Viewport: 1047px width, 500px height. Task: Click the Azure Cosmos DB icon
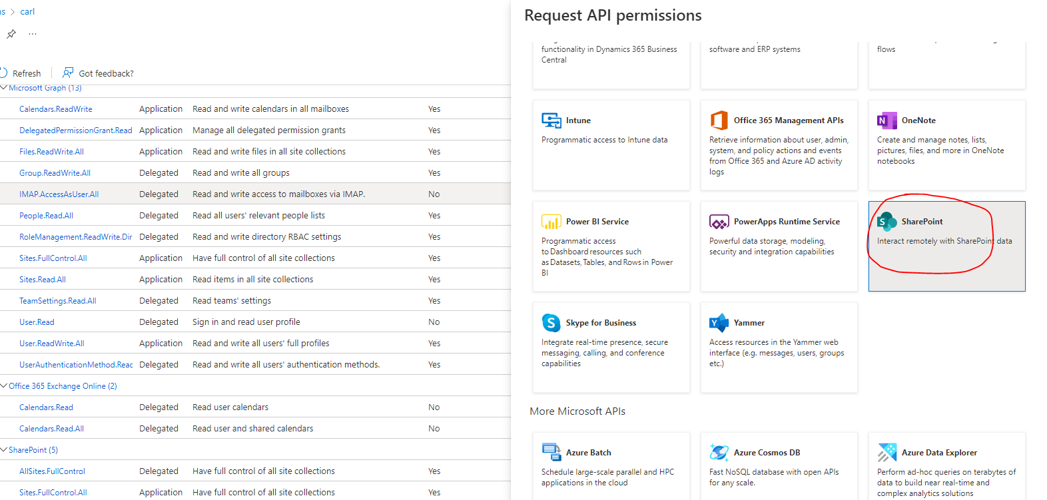pos(719,453)
